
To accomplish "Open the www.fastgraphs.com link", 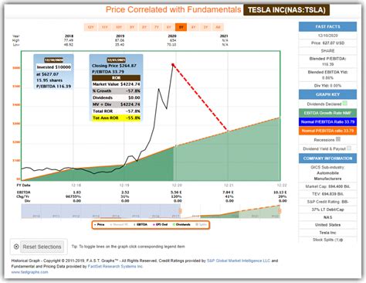I will (x=29, y=272).
